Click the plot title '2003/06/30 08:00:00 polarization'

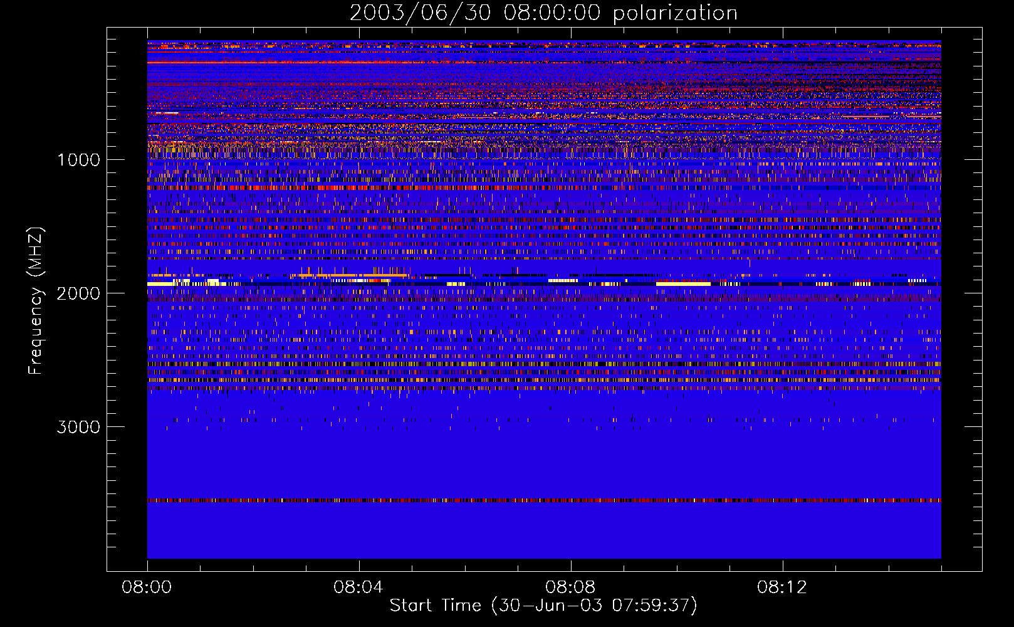click(x=543, y=13)
